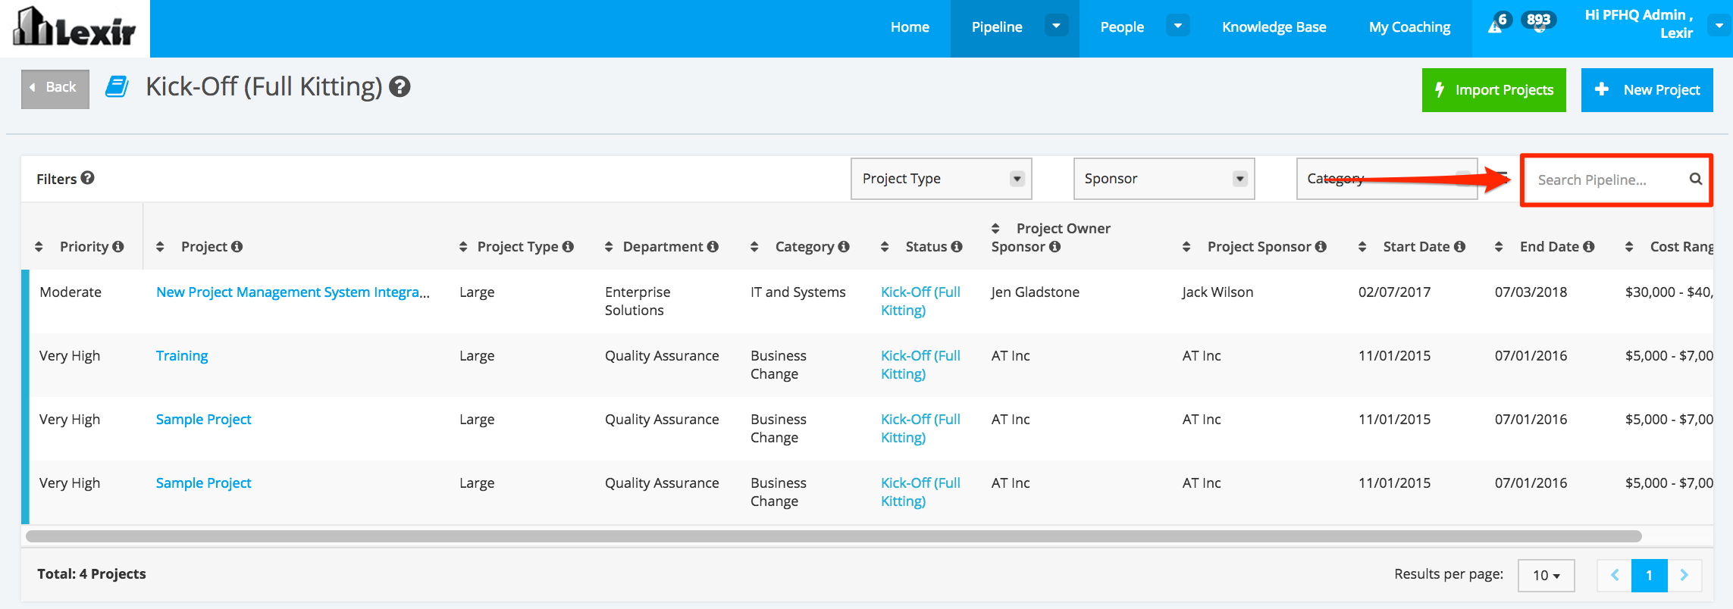Open Knowledge Base in navigation
Image resolution: width=1733 pixels, height=609 pixels.
(x=1274, y=27)
